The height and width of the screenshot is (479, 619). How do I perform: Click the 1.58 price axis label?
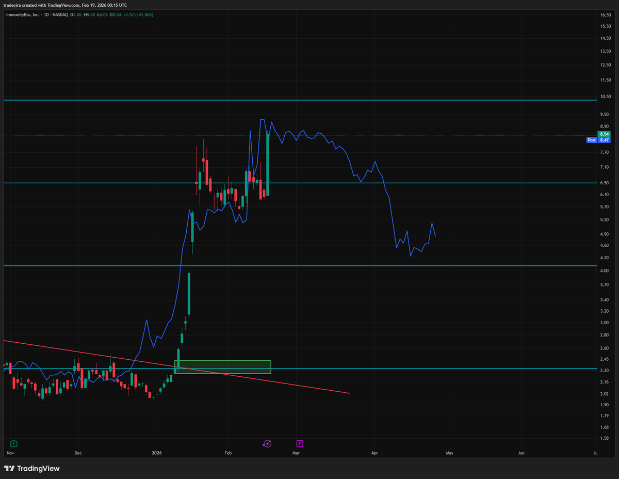[605, 438]
